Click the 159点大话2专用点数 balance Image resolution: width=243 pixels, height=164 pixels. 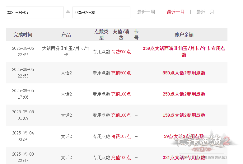coord(184,115)
